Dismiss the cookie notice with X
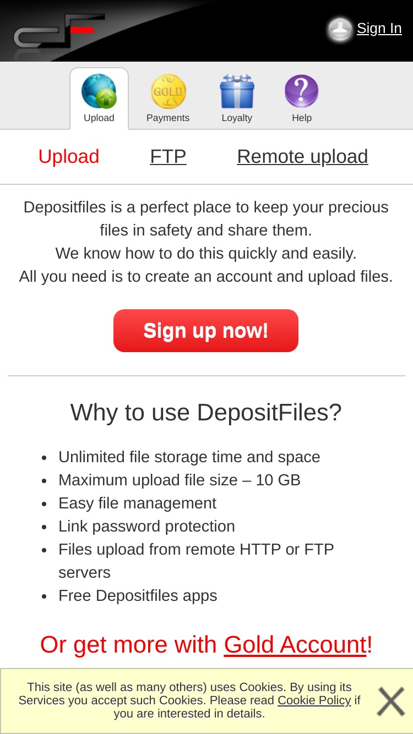The height and width of the screenshot is (734, 413). click(391, 702)
